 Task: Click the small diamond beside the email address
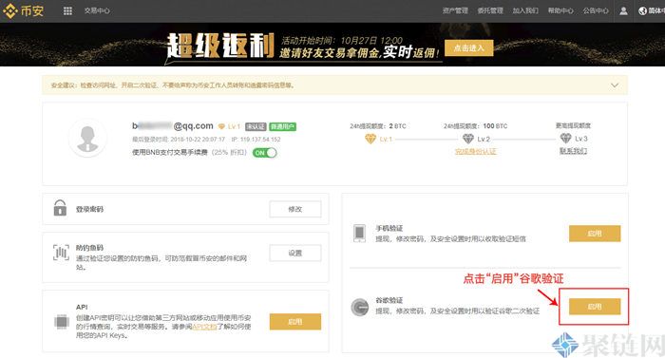tap(221, 126)
